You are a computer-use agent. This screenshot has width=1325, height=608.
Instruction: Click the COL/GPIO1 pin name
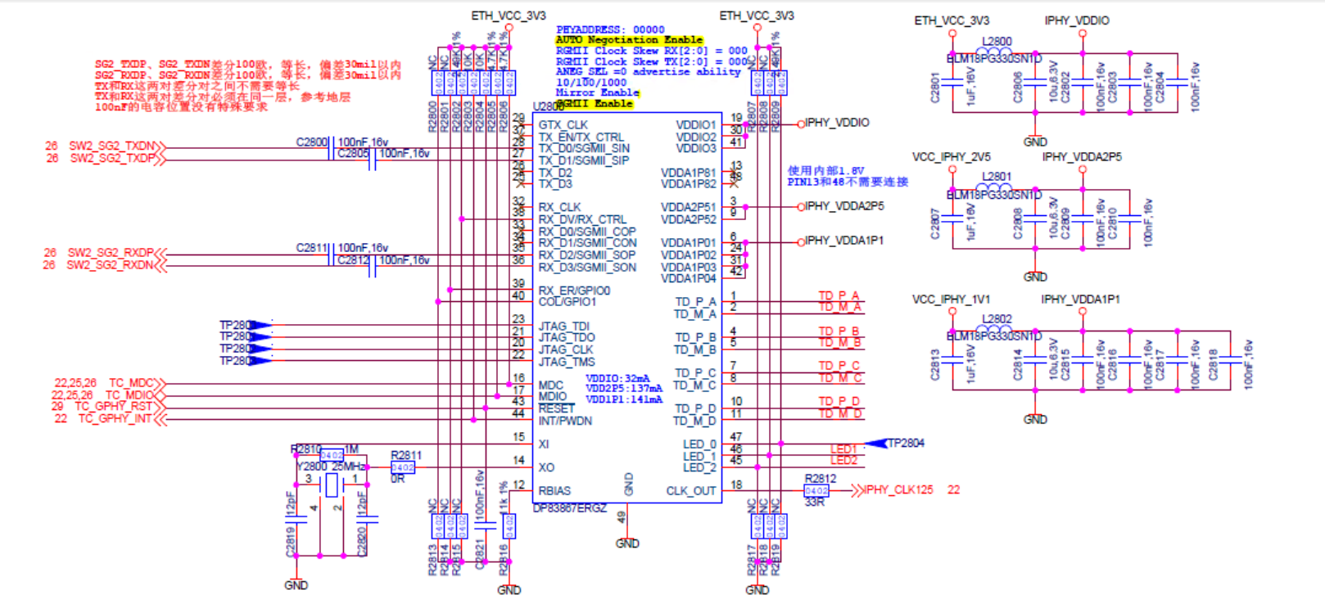568,302
